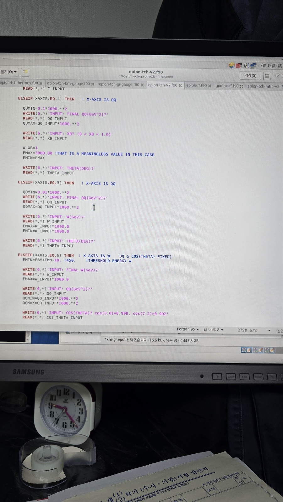Close the current epion-tch-v2.f90 tab
This screenshot has width=283, height=502.
[180, 85]
